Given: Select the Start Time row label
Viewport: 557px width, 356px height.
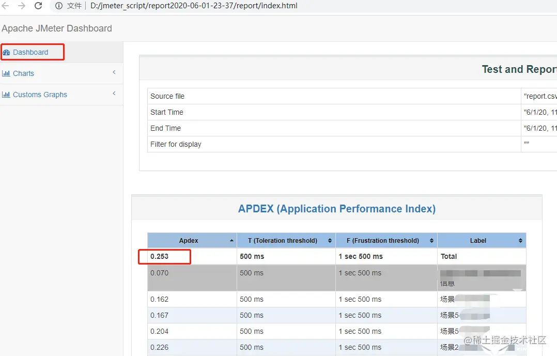Looking at the screenshot, I should 166,112.
